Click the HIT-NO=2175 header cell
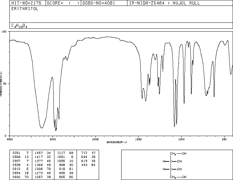The image size is (233, 180). pos(26,3)
